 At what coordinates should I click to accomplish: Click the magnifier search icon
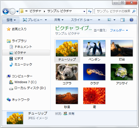(x=134, y=11)
